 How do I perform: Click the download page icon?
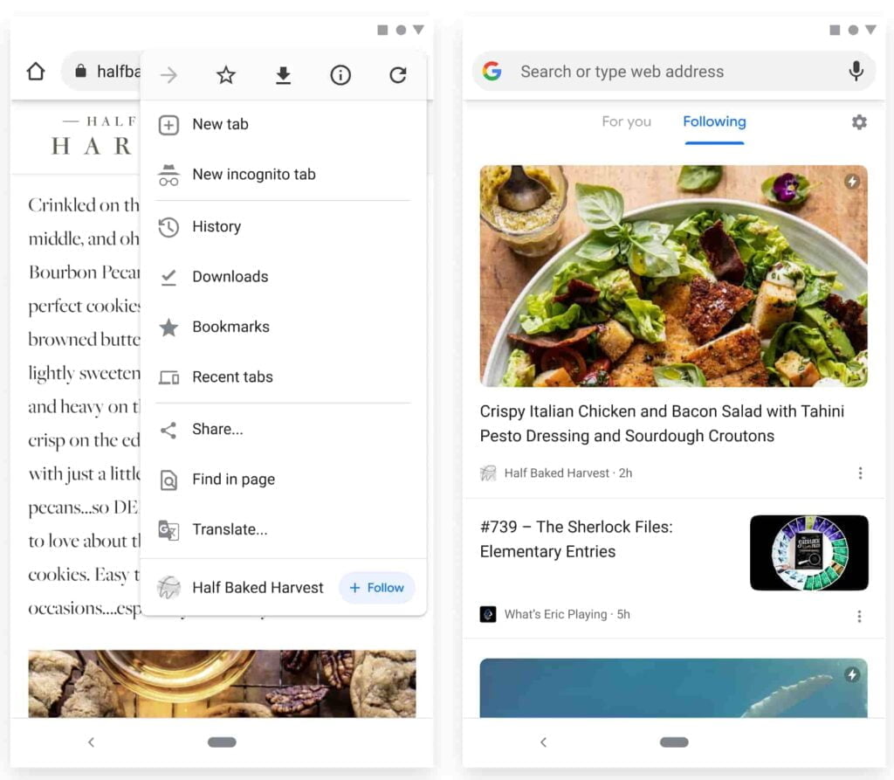tap(284, 75)
